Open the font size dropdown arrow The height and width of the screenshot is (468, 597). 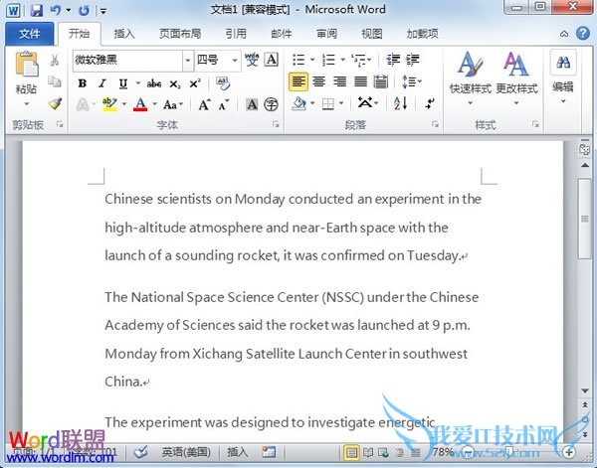(235, 60)
